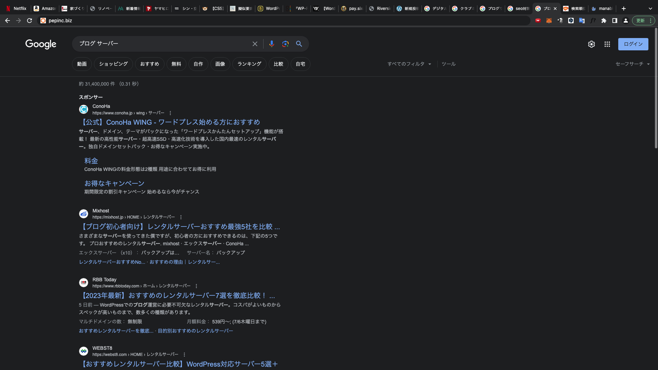Image resolution: width=658 pixels, height=370 pixels.
Task: Filter results by 画像
Action: (x=220, y=64)
